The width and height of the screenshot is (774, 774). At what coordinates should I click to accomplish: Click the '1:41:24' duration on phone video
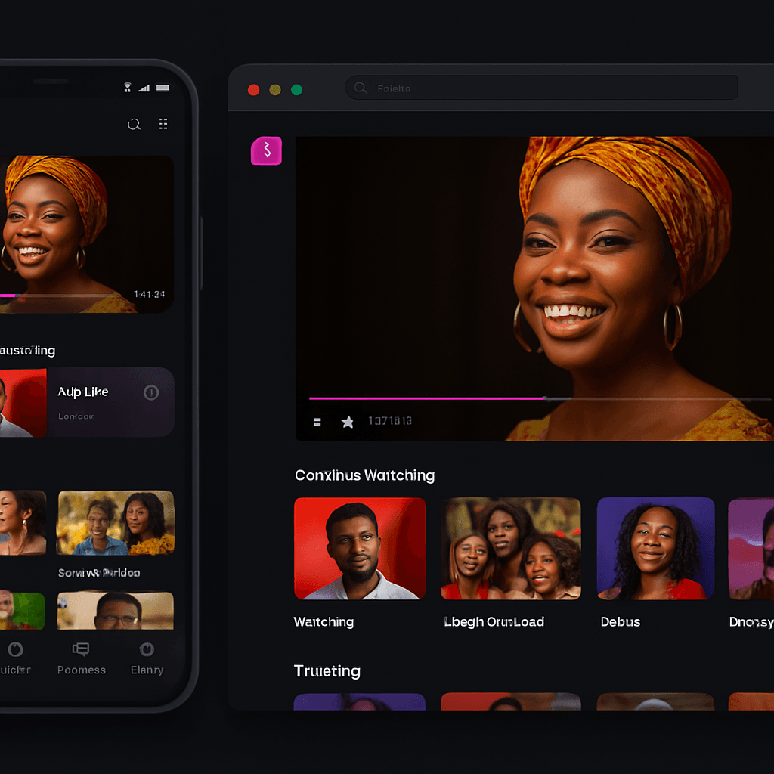tap(149, 295)
